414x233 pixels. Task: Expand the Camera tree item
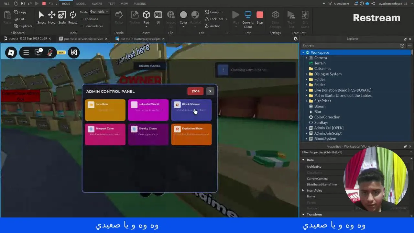tap(306, 58)
